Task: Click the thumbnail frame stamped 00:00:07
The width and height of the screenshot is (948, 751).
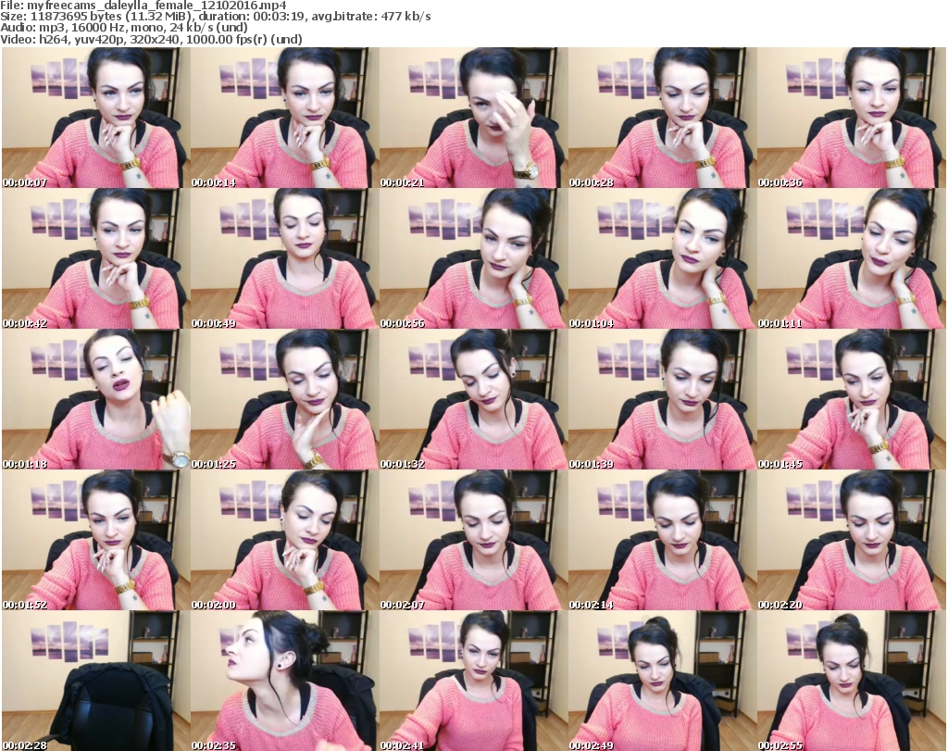Action: click(x=95, y=118)
